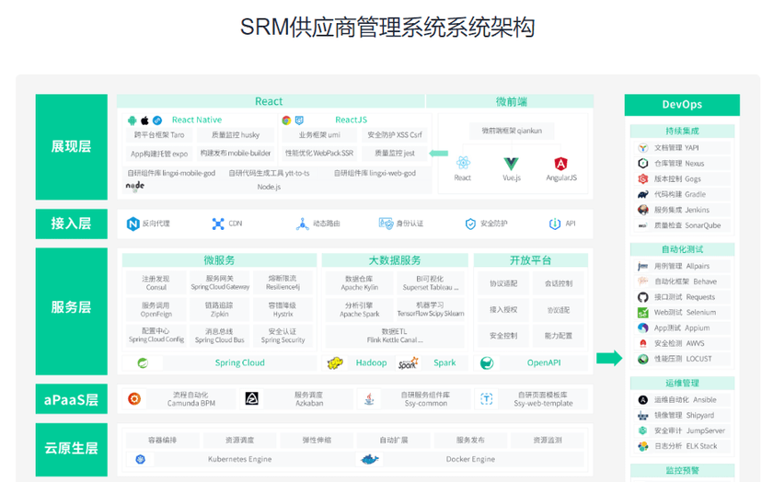
Task: Open the 开放平台 section header
Action: tap(531, 260)
